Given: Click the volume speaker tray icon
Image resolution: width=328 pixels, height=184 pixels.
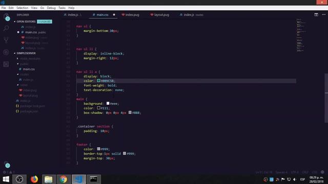Looking at the screenshot, I should point(295,179).
